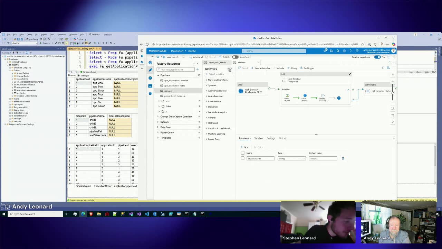Open the Manage toolbox hub icon
The height and width of the screenshot is (249, 442).
coord(150,86)
